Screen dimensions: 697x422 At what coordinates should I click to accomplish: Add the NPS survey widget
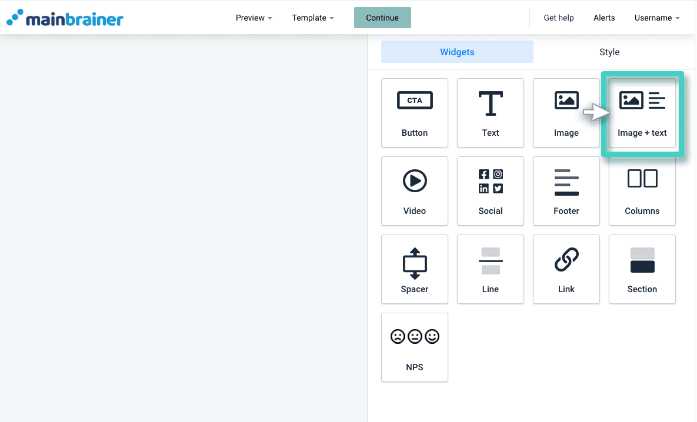[x=414, y=347]
